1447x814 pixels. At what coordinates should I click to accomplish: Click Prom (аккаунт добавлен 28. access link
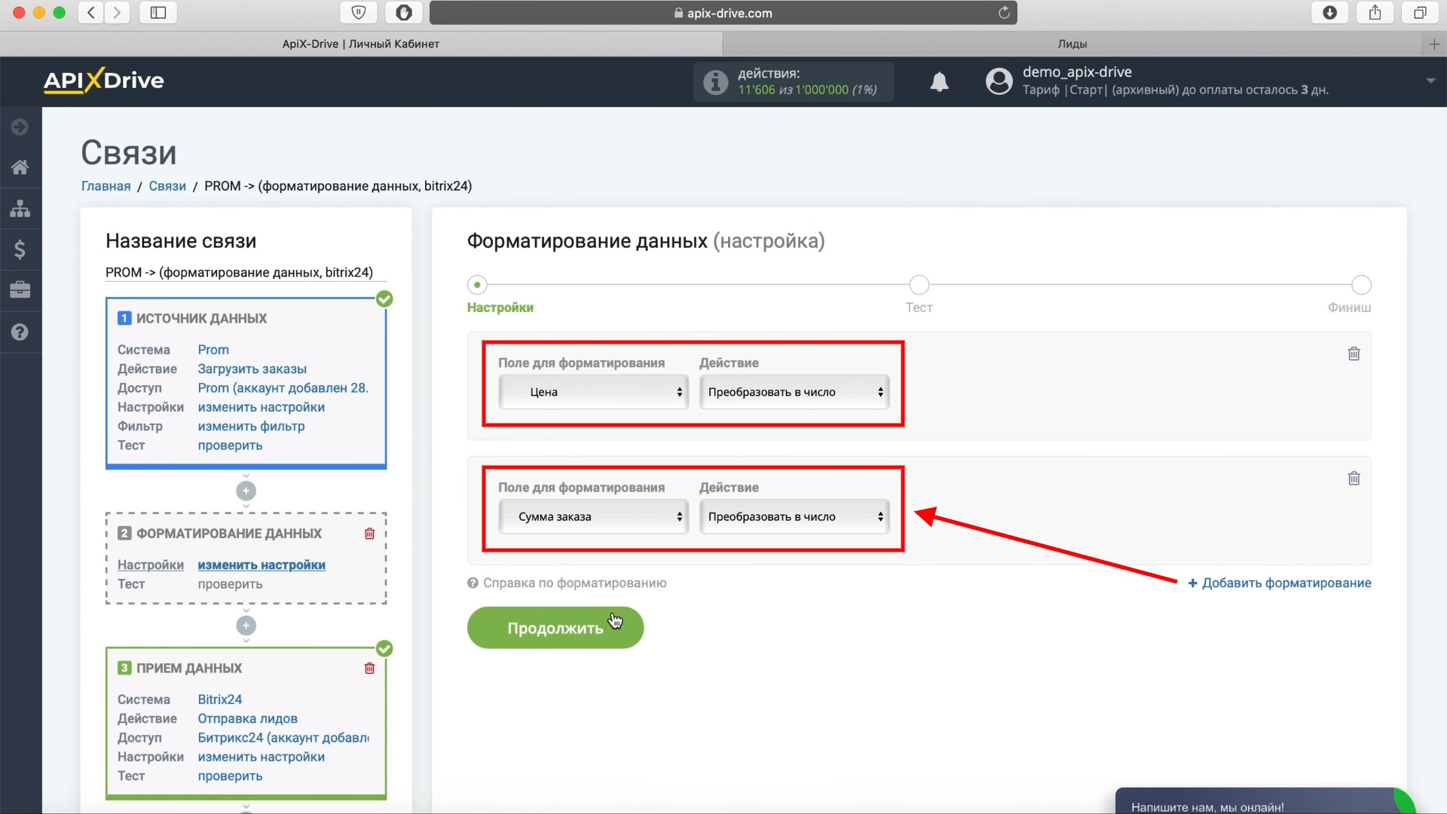tap(283, 388)
